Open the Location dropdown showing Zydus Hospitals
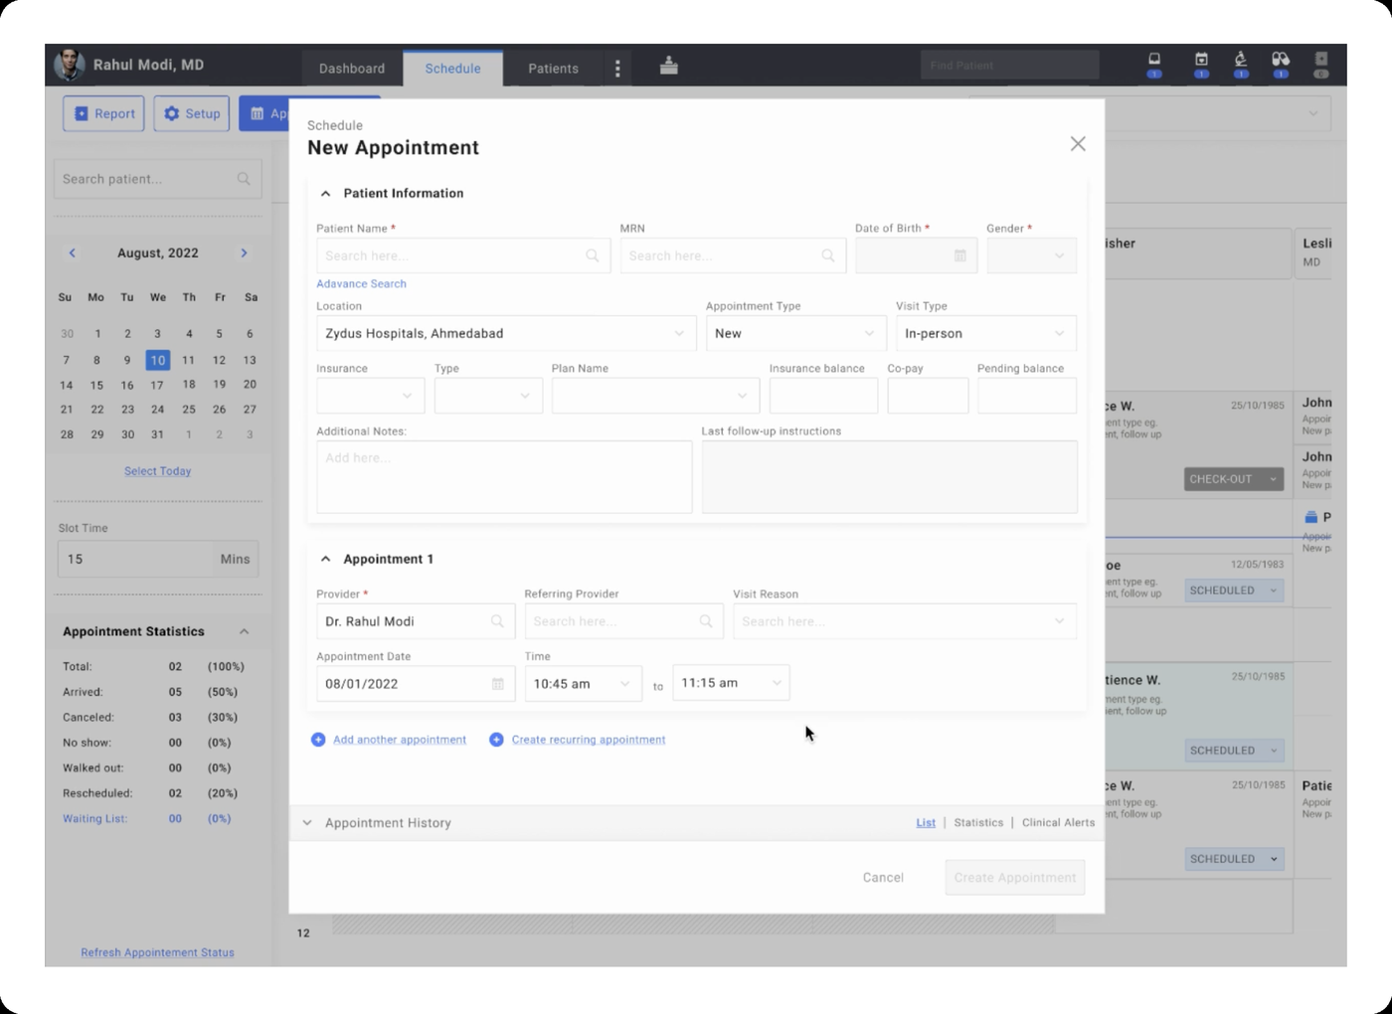Screen dimensions: 1392x1014 coord(506,333)
